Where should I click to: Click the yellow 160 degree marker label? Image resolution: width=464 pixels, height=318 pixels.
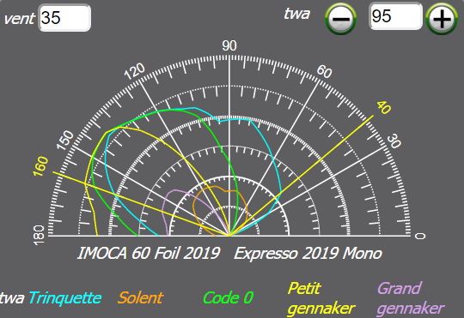(x=40, y=166)
